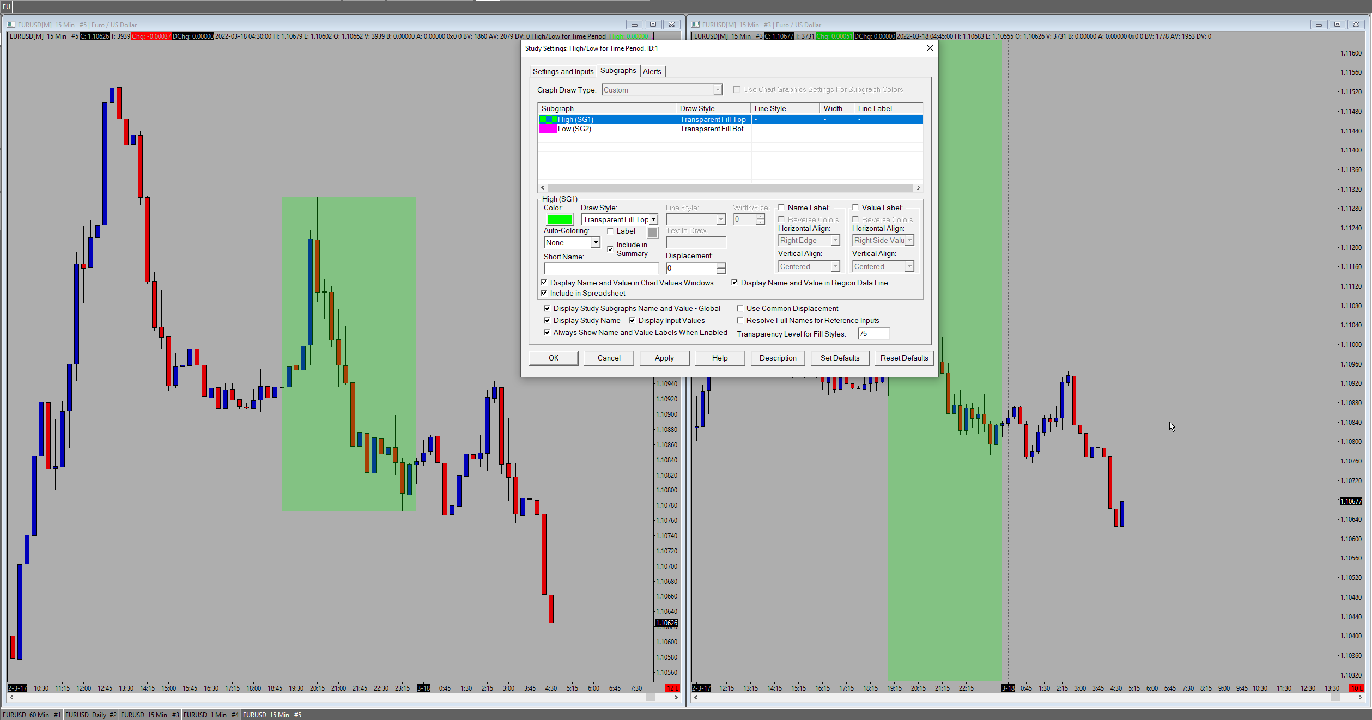Click the chart #5 window icon
The height and width of the screenshot is (720, 1372).
[x=11, y=25]
